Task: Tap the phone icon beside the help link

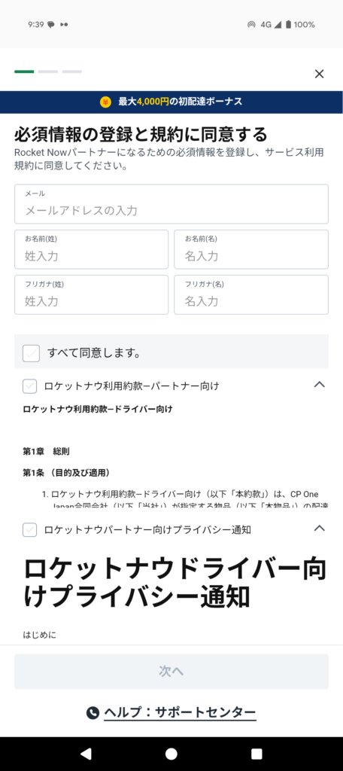Action: [x=93, y=712]
